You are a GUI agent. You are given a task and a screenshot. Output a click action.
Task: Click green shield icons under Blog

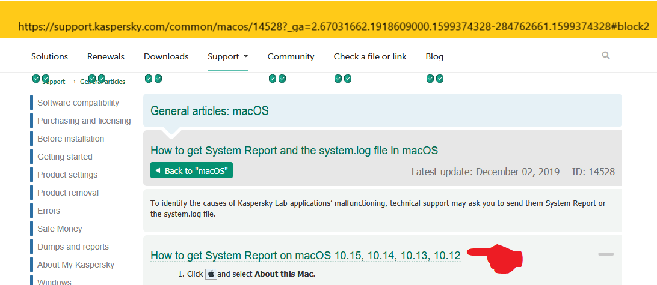435,79
